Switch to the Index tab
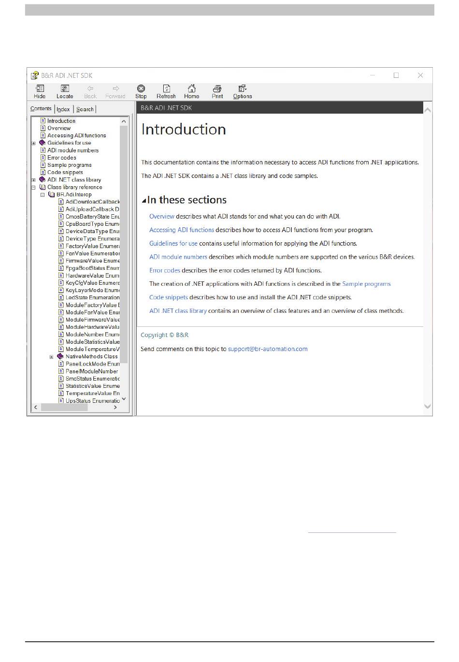 [x=63, y=109]
